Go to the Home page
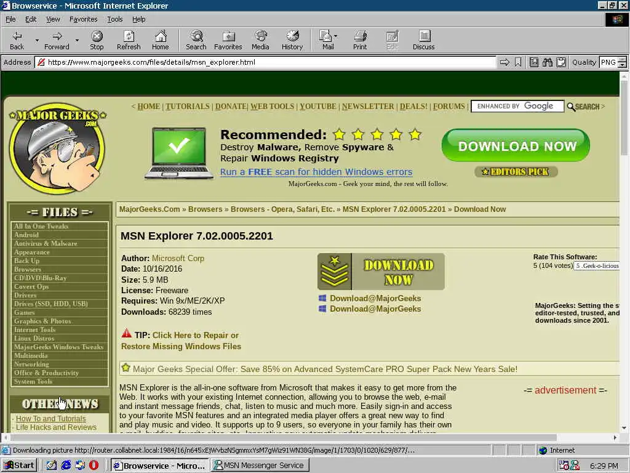Screen dimensions: 630x473 click(161, 40)
